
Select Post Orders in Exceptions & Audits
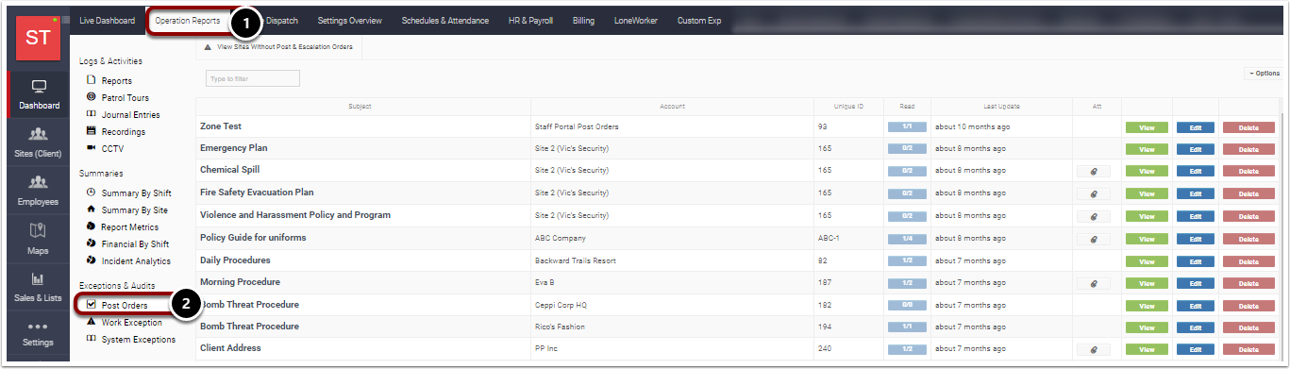[117, 306]
